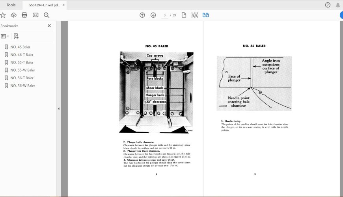Open bookmarks options dropdown menu

4,36
